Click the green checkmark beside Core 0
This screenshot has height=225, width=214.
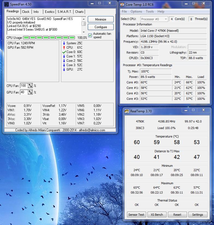[x=64, y=52]
